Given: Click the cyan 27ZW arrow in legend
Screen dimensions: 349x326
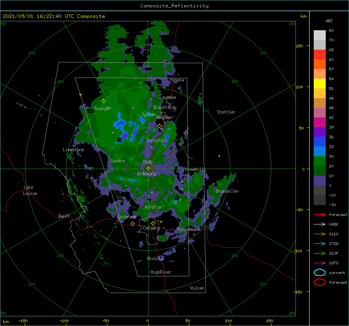Looking at the screenshot, I should [x=320, y=244].
